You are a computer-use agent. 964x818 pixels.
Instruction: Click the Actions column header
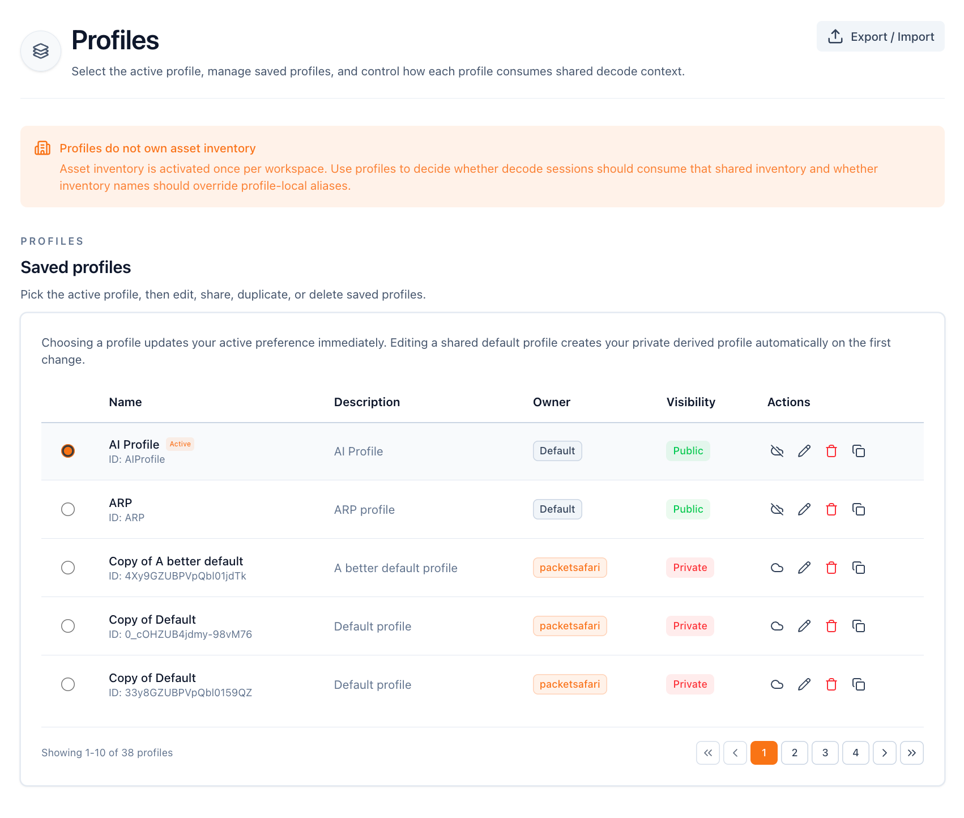click(x=789, y=402)
